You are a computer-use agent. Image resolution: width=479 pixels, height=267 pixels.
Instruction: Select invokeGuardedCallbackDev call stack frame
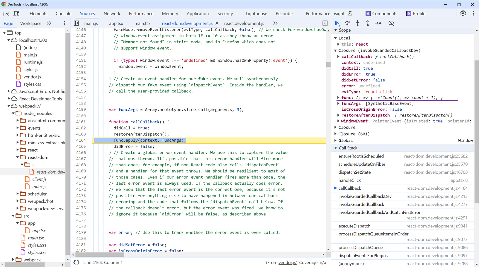[x=403, y=196]
